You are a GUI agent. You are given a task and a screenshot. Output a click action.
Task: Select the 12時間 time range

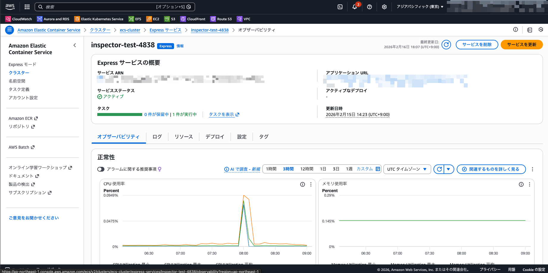[x=307, y=169]
